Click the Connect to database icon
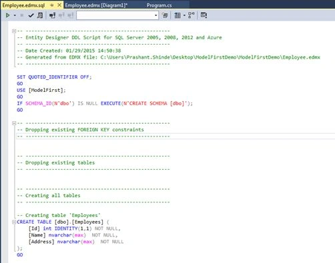Viewport: 335px width, 263px height. 52,15
